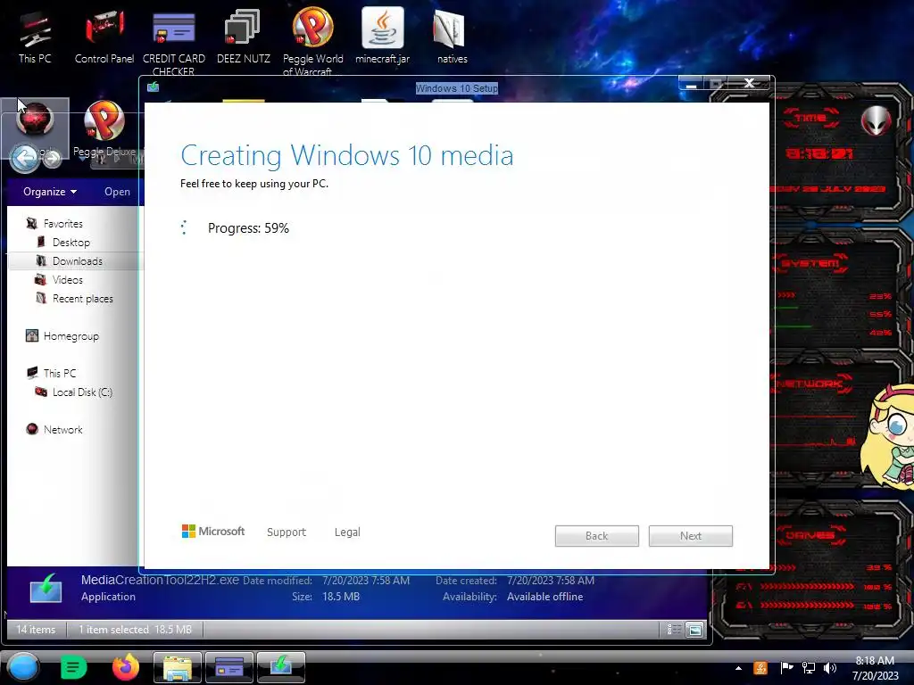This screenshot has width=914, height=685.
Task: Open Peggle Deluxe desktop icon
Action: 104,129
